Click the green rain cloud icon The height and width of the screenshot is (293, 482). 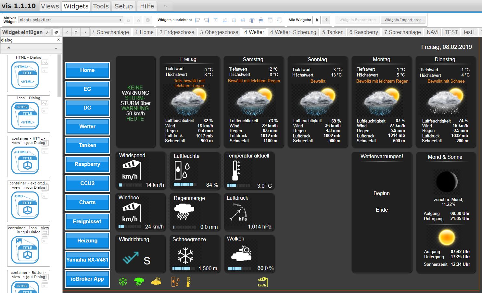pyautogui.click(x=139, y=282)
